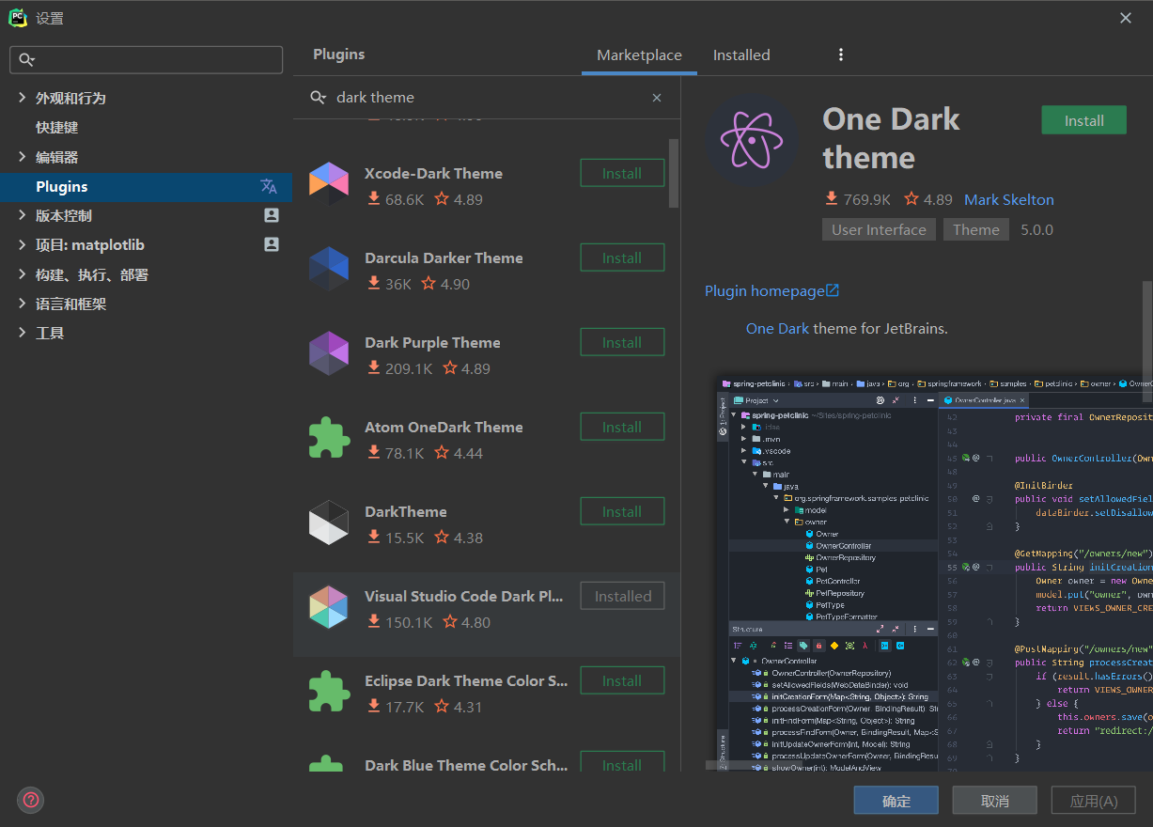Click the Atom OneDark Theme puzzle icon

coord(329,438)
